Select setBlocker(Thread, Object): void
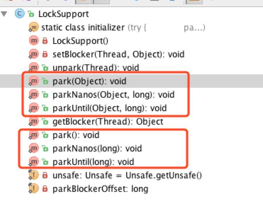The height and width of the screenshot is (206, 263). pyautogui.click(x=118, y=55)
